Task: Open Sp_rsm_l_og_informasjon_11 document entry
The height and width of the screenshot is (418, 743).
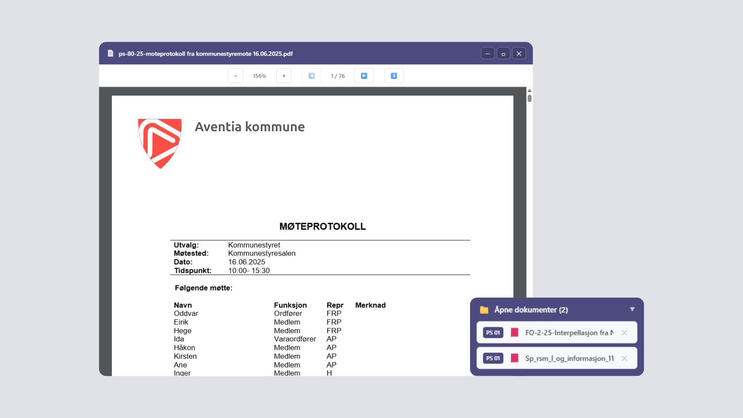Action: point(569,358)
